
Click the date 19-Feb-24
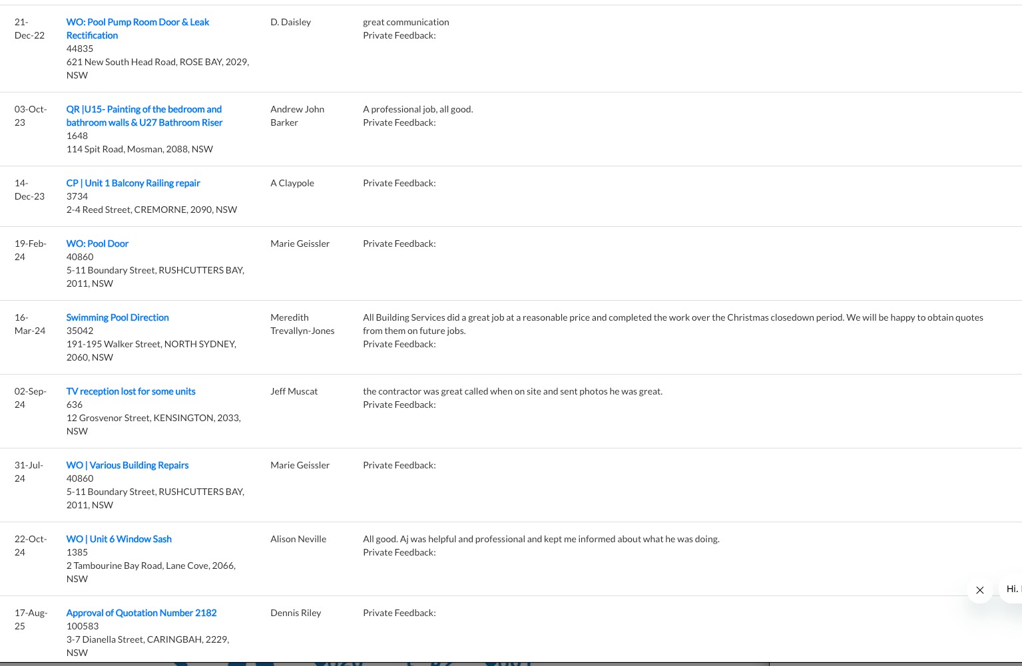31,250
